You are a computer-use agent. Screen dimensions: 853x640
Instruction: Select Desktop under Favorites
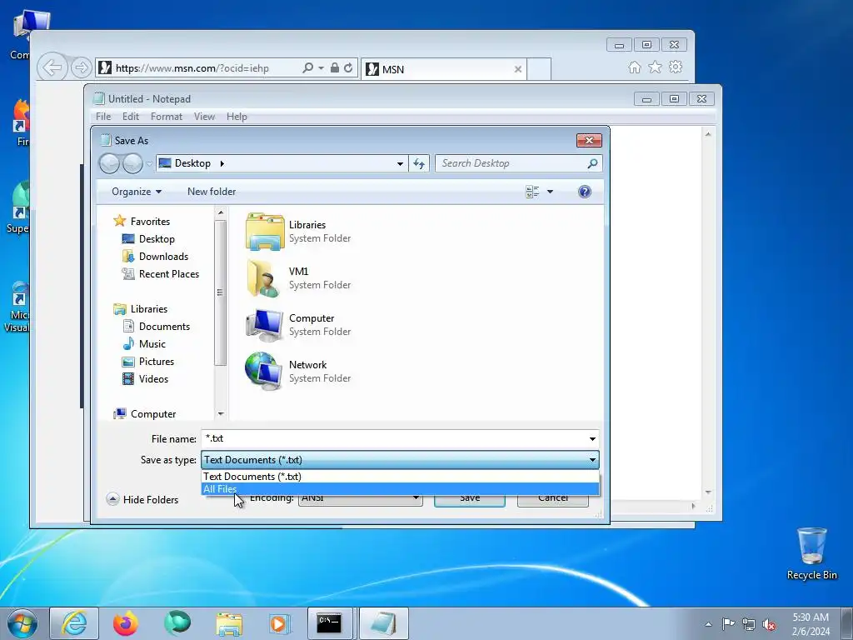click(x=148, y=239)
